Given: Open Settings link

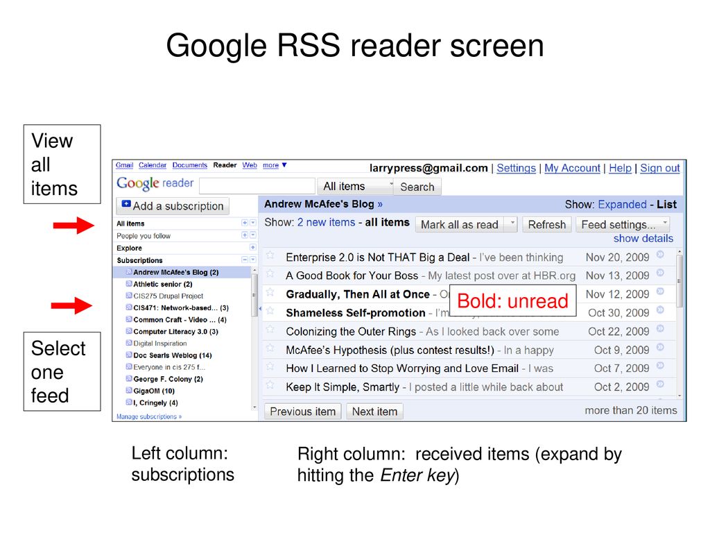Looking at the screenshot, I should click(516, 168).
